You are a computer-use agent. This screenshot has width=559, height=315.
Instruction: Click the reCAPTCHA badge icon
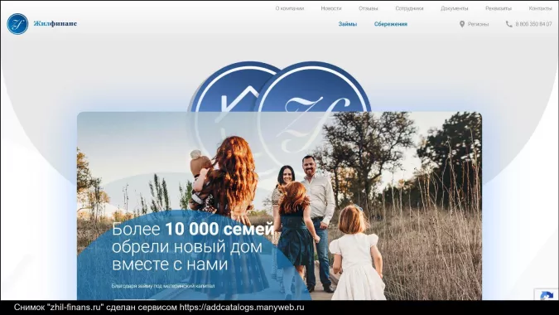547,295
